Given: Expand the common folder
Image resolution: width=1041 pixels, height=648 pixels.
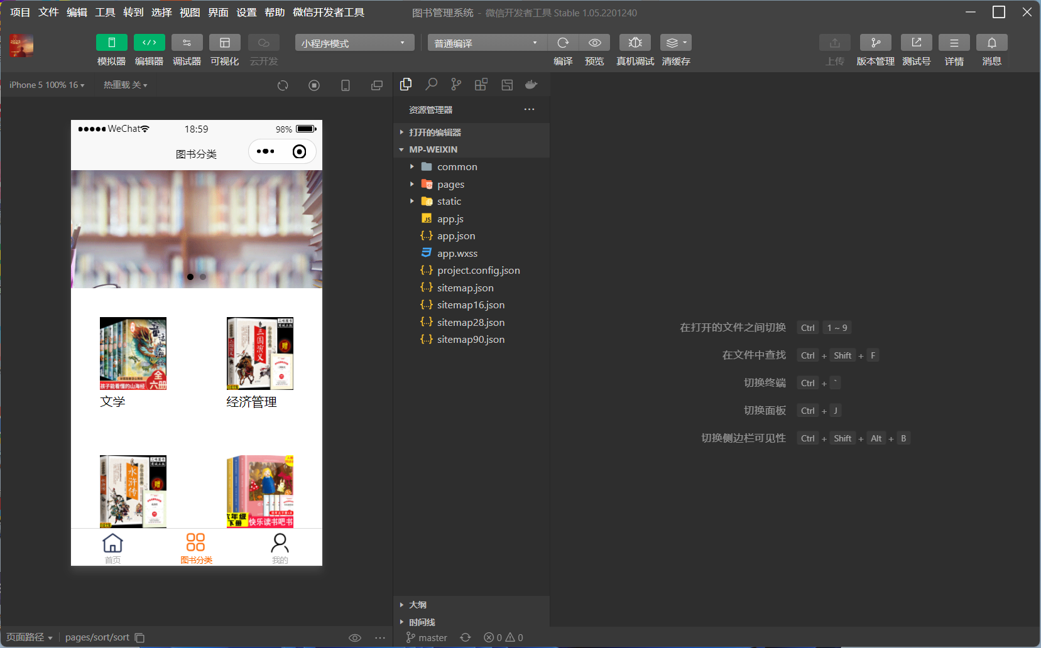Looking at the screenshot, I should [472, 166].
